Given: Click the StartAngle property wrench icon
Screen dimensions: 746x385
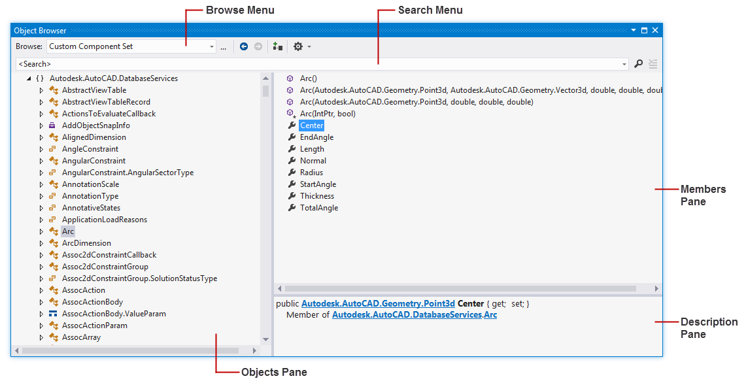Looking at the screenshot, I should pos(292,184).
